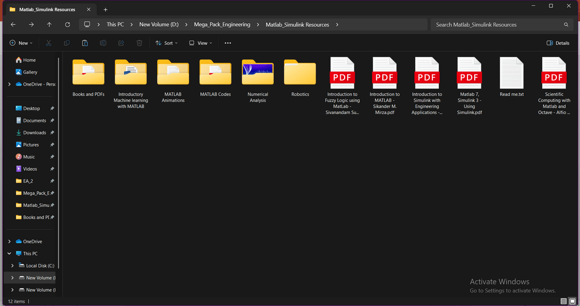Collapse the This PC tree node
Image resolution: width=580 pixels, height=306 pixels.
10,253
